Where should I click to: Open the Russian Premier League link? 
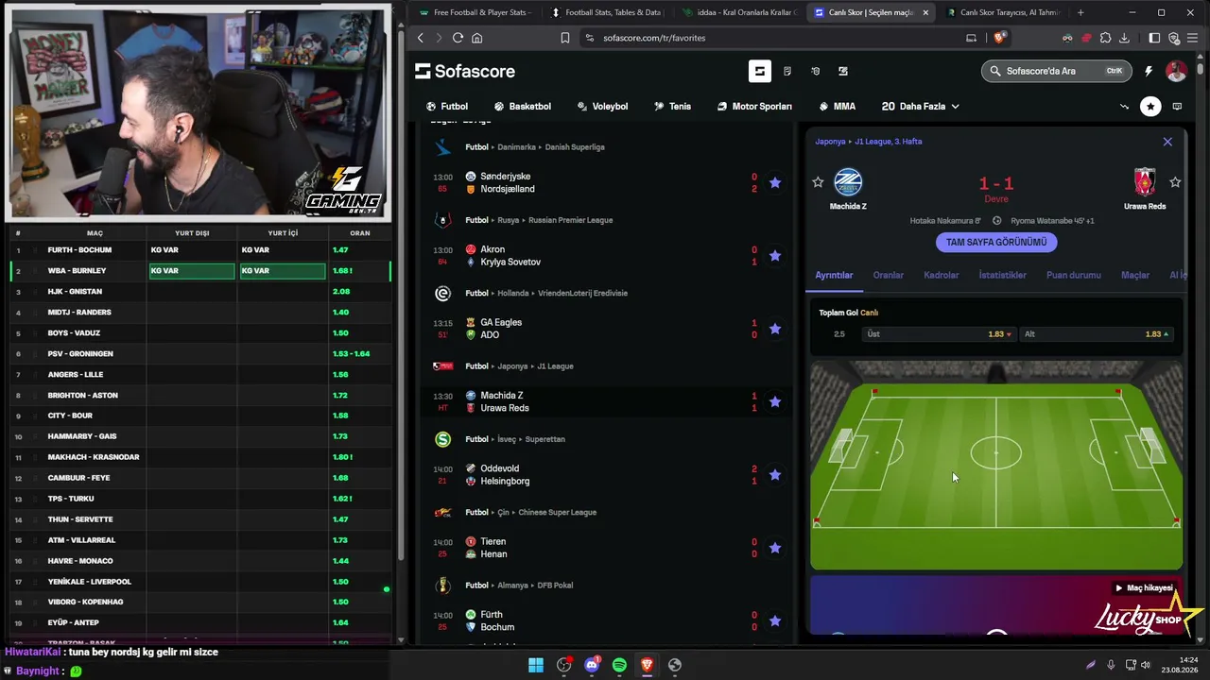point(570,220)
